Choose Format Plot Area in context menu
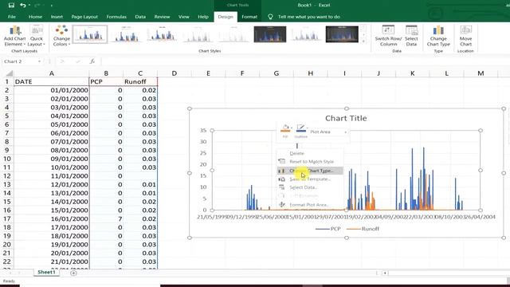This screenshot has height=287, width=510. (x=310, y=205)
